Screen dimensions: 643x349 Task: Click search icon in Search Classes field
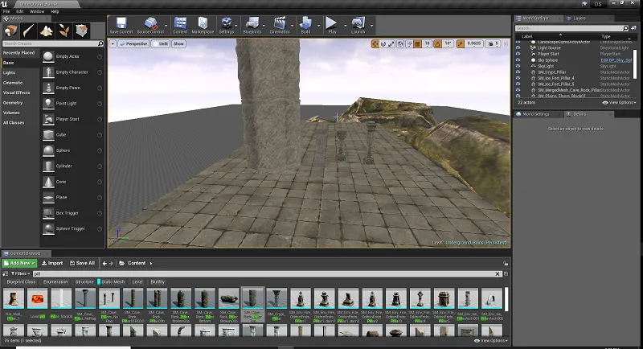pos(100,43)
